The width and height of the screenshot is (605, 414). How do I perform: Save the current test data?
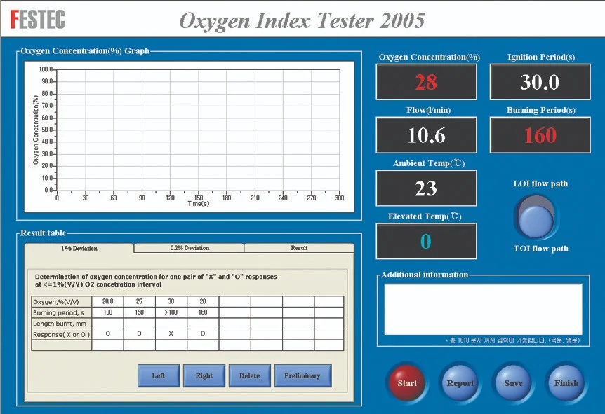pos(513,382)
